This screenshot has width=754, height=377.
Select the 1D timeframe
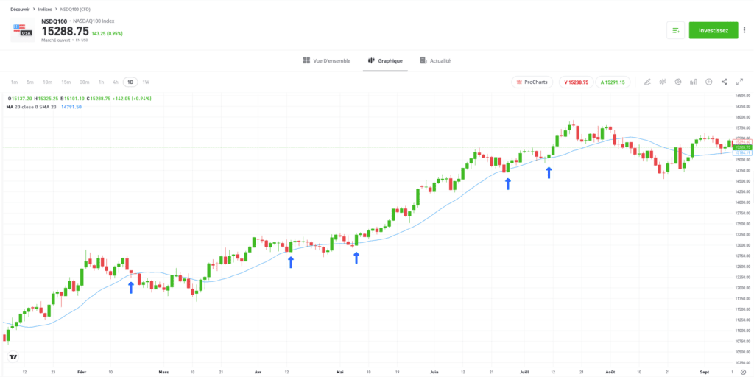(130, 82)
